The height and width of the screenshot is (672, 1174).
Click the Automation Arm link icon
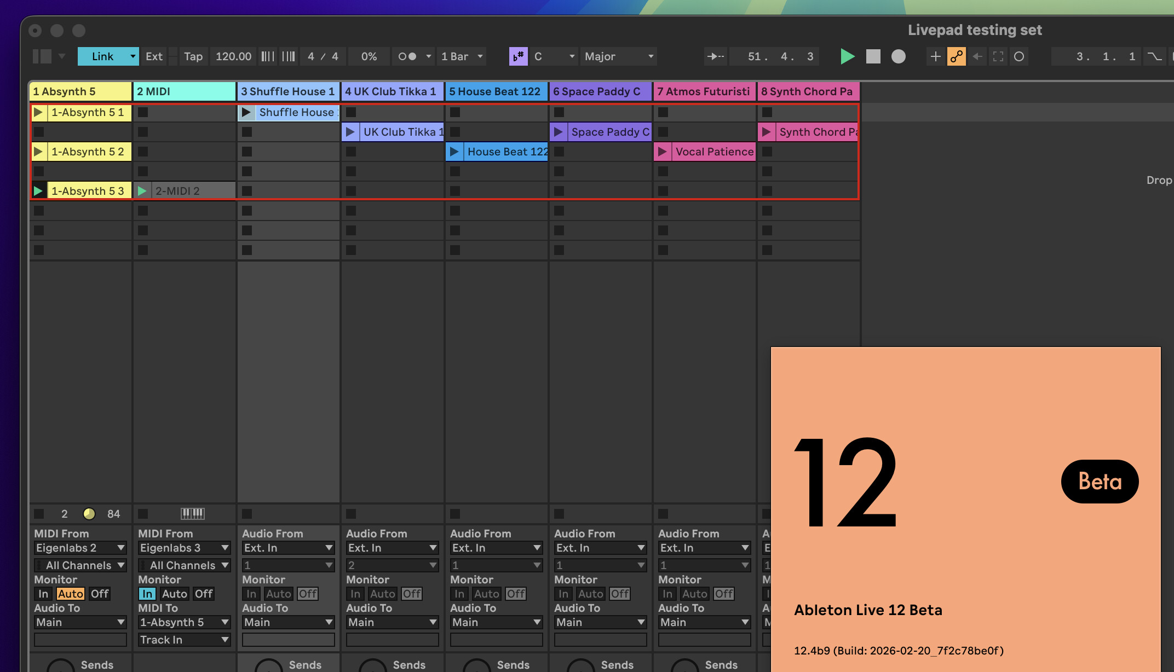coord(956,56)
